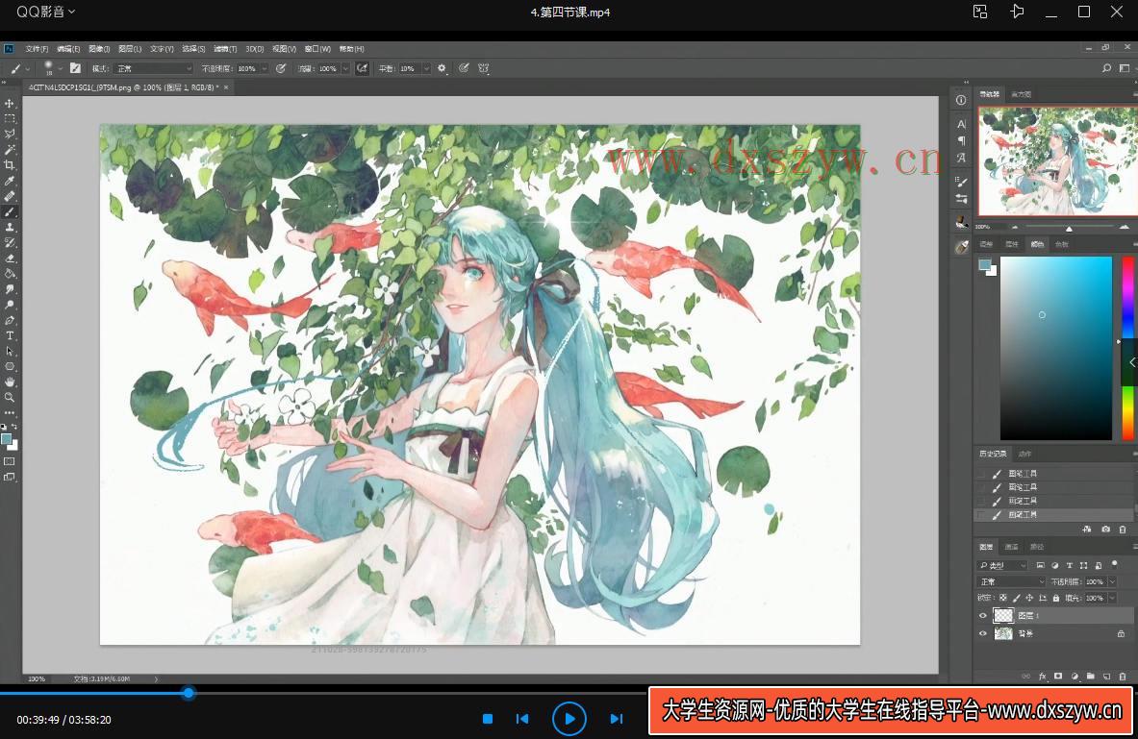Select the Pen tool

coord(10,320)
